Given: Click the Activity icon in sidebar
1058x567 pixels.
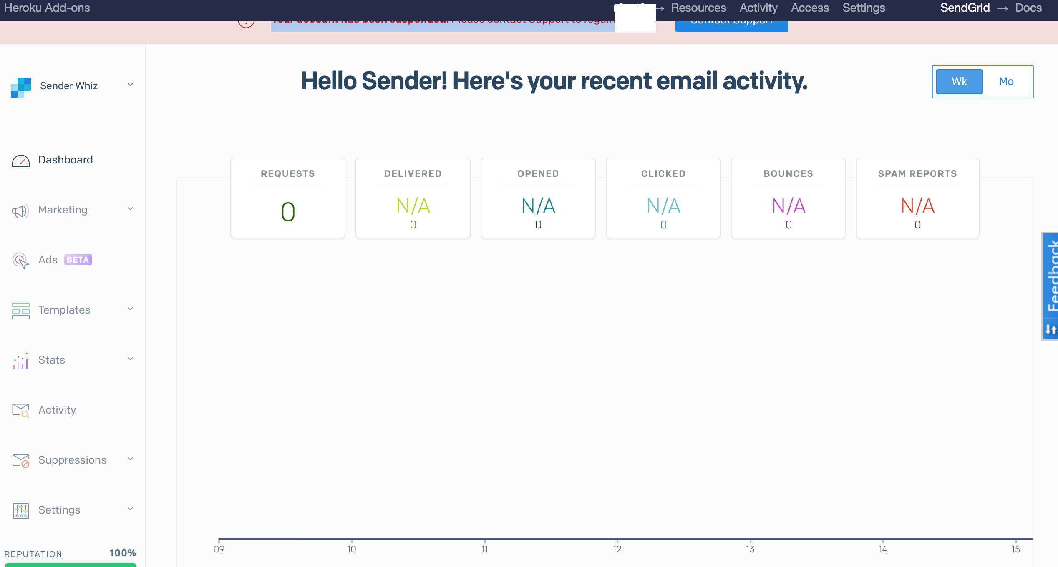Looking at the screenshot, I should coord(20,410).
